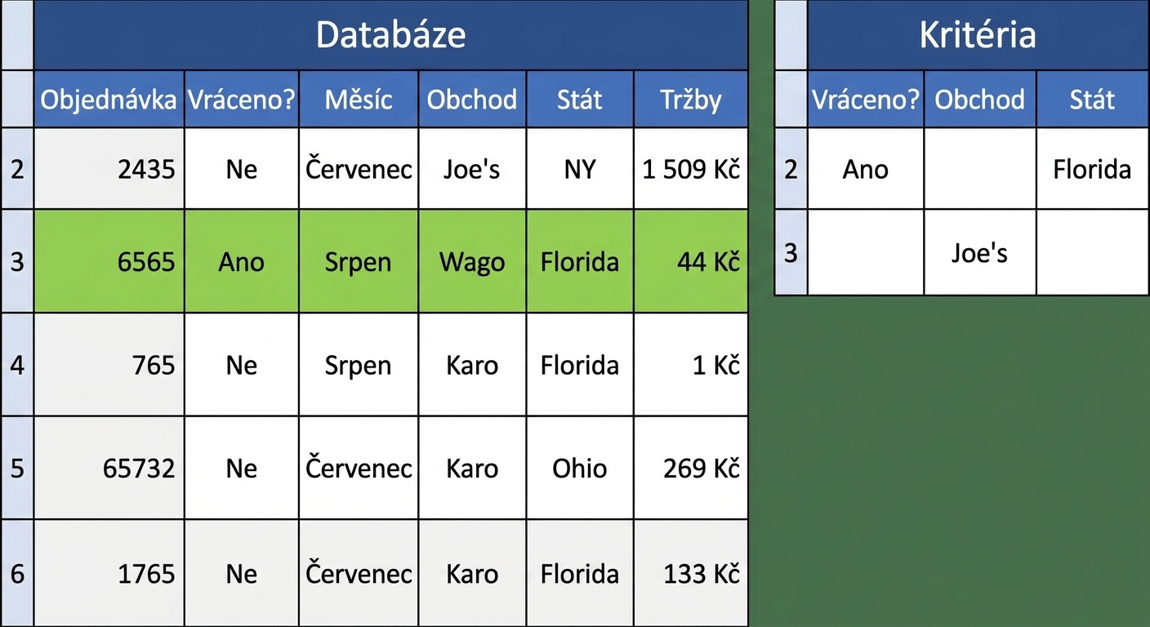This screenshot has width=1150, height=627.
Task: Select the 44 Kč sales cell
Action: 691,261
